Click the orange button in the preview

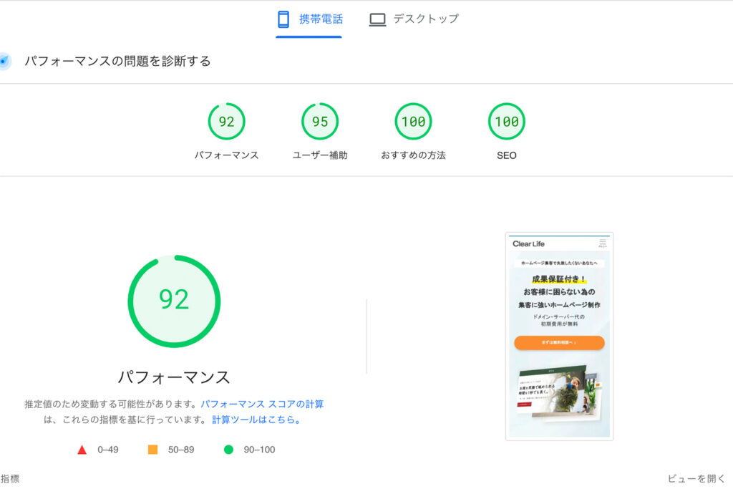tap(559, 343)
